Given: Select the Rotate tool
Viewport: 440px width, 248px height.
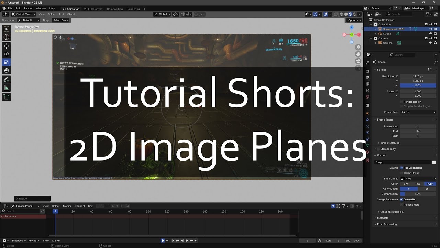Looking at the screenshot, I should pos(7,54).
